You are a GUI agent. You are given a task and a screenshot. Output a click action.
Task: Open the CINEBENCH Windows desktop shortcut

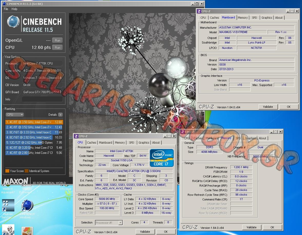(27, 209)
